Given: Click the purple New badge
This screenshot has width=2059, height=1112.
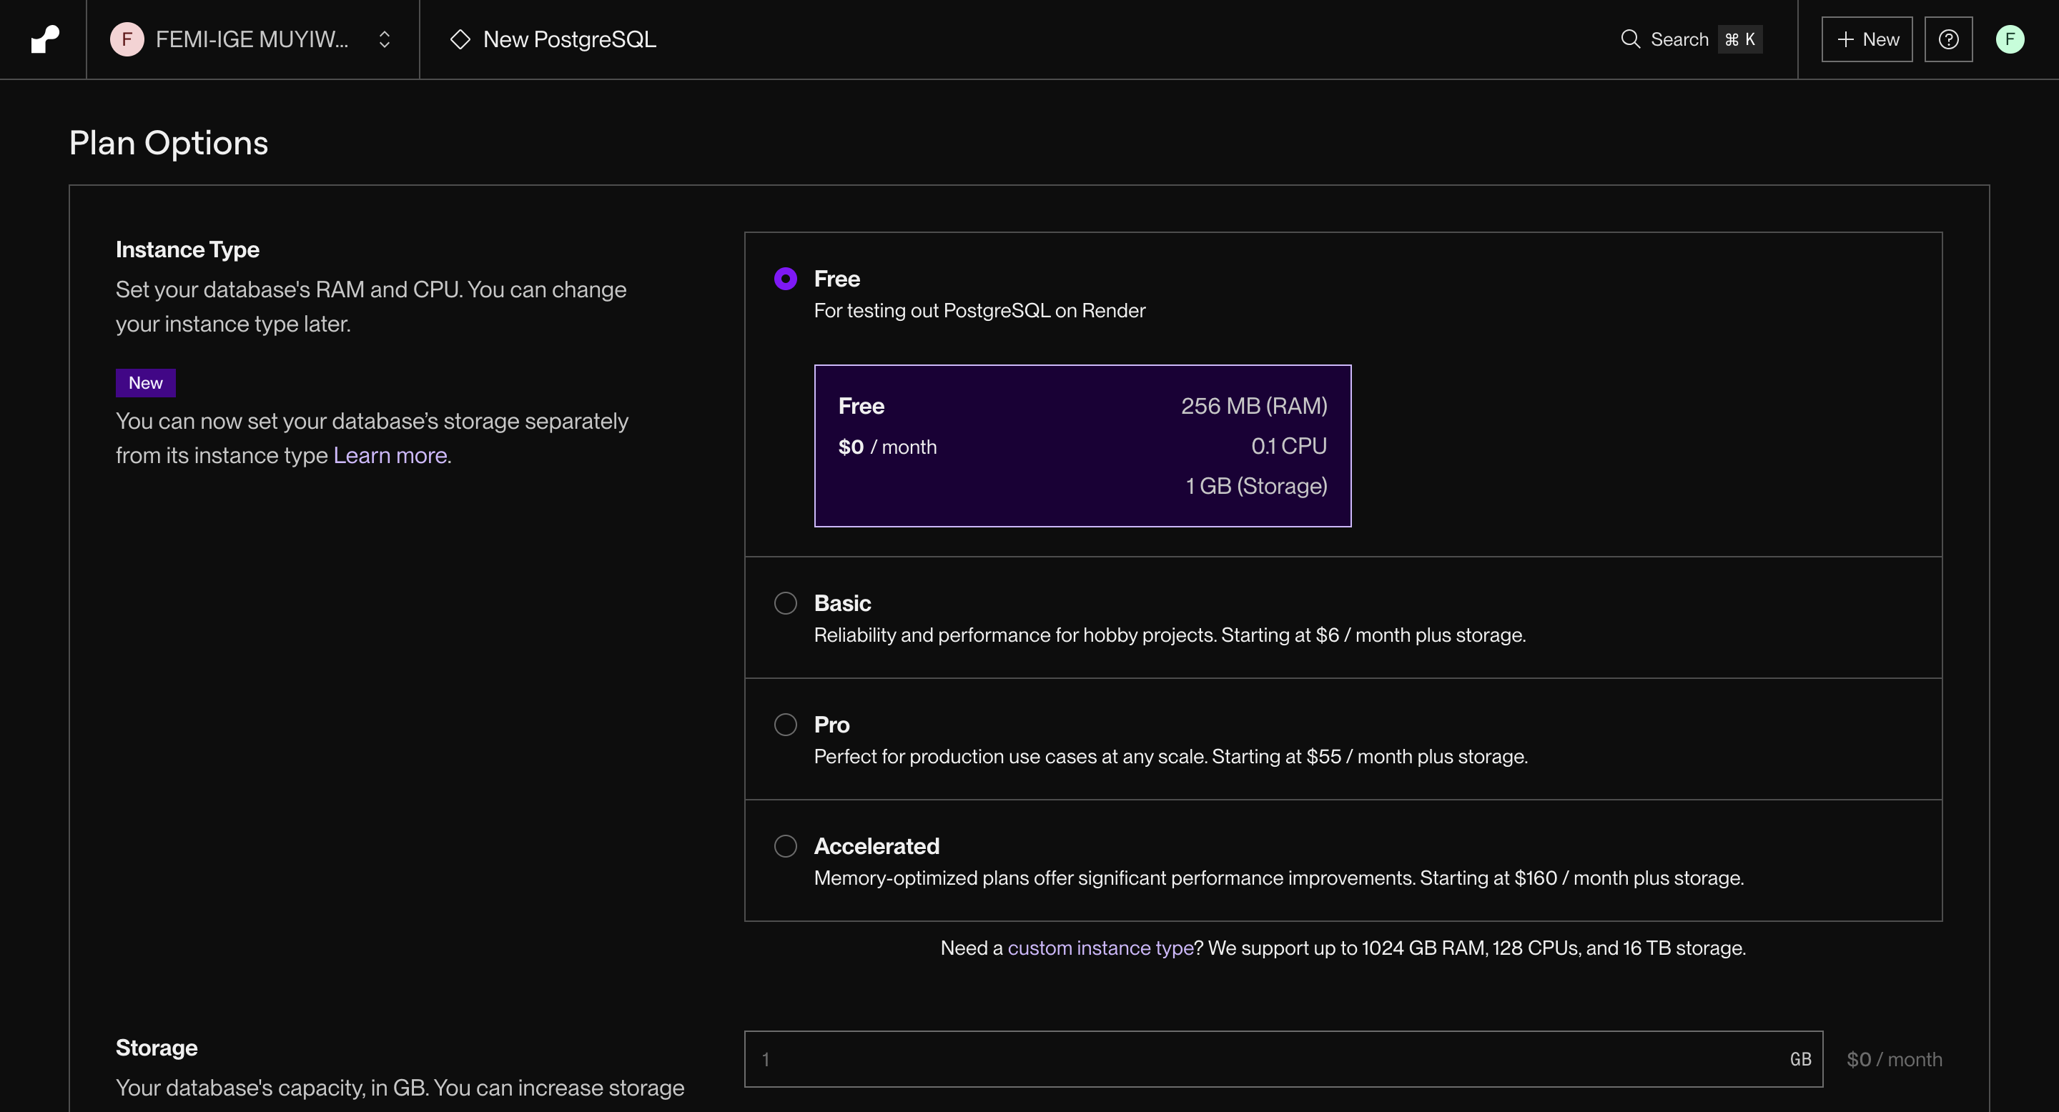Looking at the screenshot, I should [x=145, y=382].
